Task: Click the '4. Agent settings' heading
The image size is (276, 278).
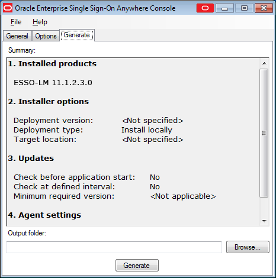Action: click(x=44, y=215)
